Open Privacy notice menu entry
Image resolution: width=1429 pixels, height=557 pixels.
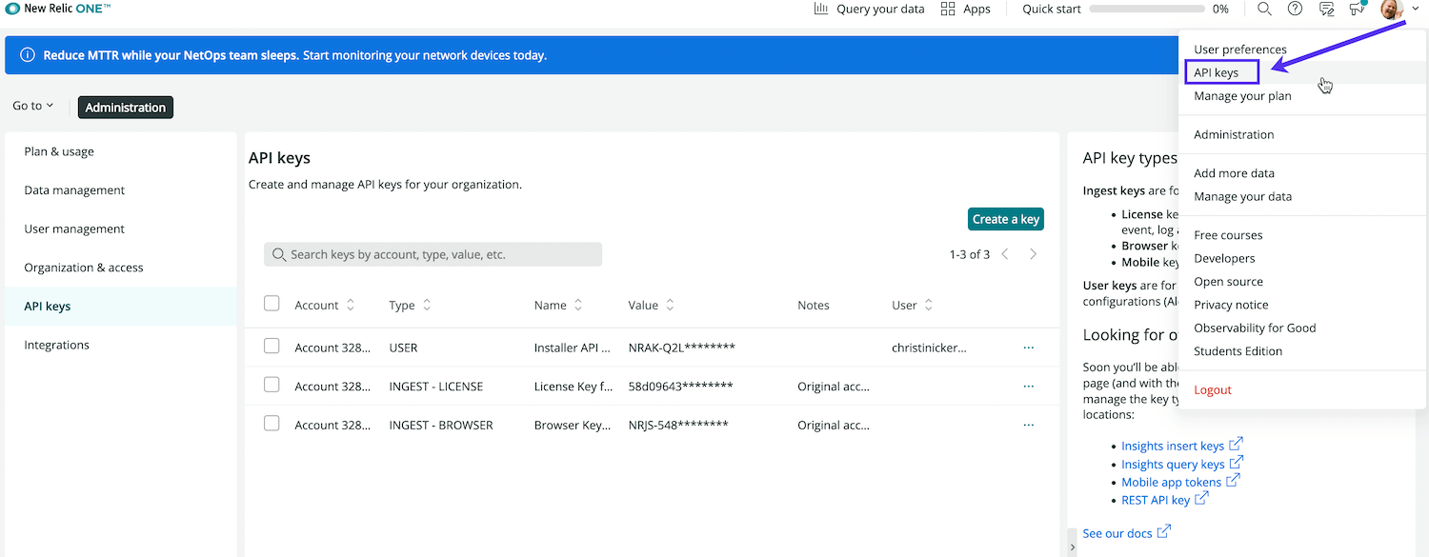(1231, 305)
